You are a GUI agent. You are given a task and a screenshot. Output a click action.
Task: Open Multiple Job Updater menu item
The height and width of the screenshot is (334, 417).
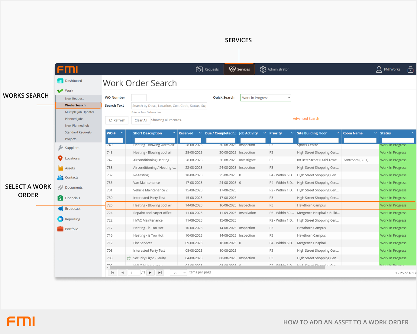click(79, 112)
